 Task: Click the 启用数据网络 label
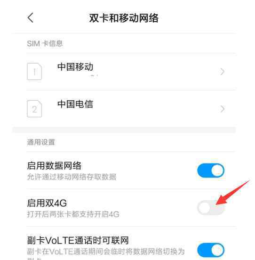tap(54, 165)
